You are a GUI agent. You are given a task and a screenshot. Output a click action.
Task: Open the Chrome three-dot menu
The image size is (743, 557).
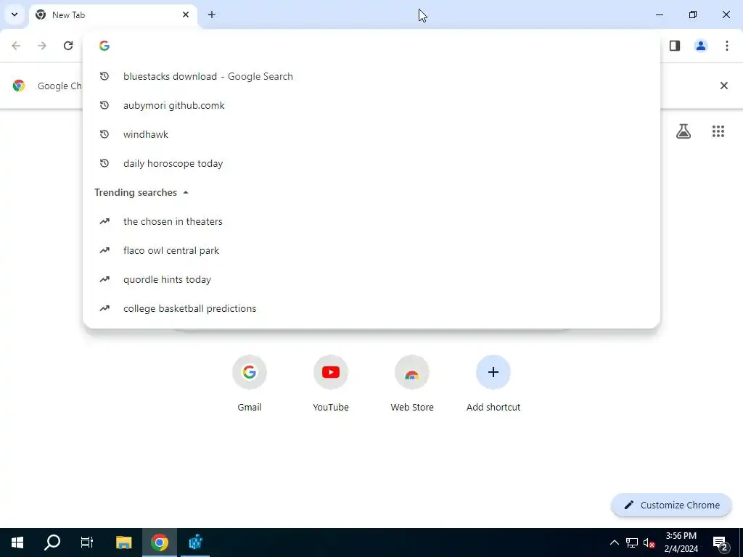pos(727,46)
